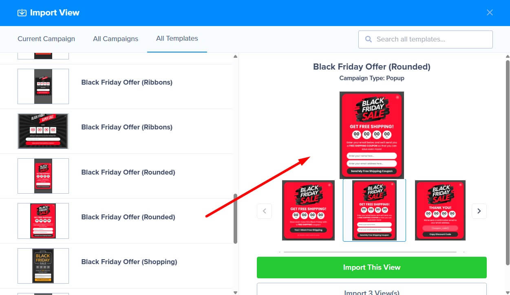Open the All Campaigns tab

[x=115, y=39]
